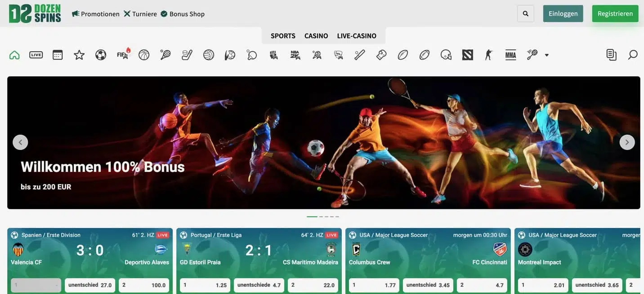Click the GD Estoril Praia team name
The height and width of the screenshot is (294, 644).
(x=200, y=262)
